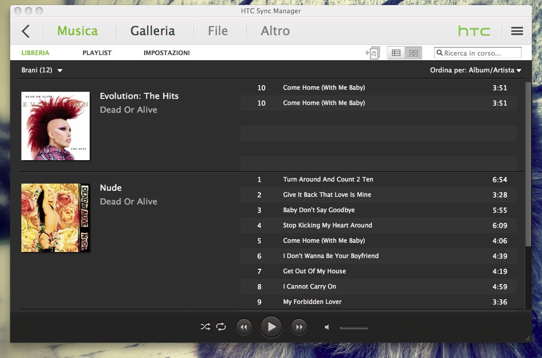Skip to previous track

pos(243,327)
